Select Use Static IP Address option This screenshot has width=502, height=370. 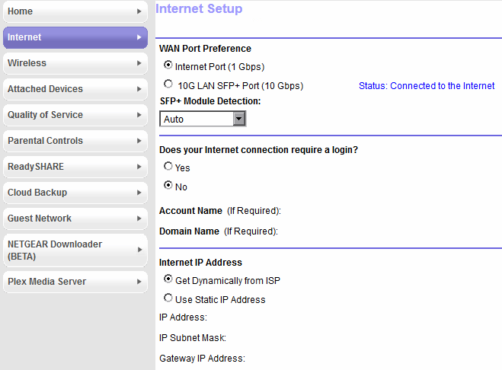pyautogui.click(x=168, y=298)
